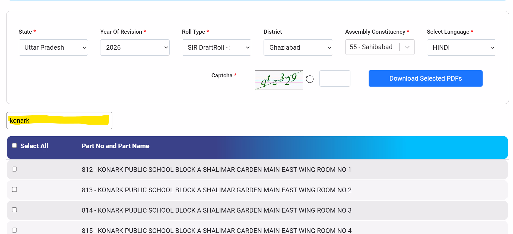Open the District dropdown showing Ghaziabad
Screen dimensions: 513x234
[298, 48]
